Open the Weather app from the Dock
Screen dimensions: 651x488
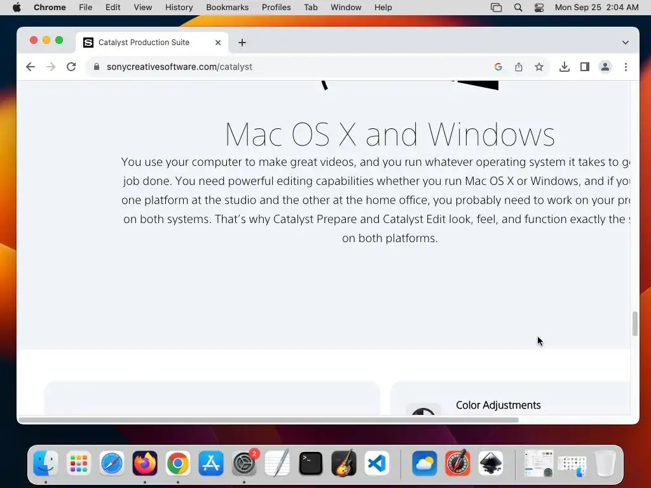[424, 463]
